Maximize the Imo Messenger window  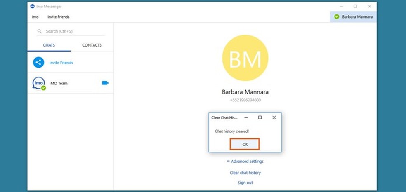pyautogui.click(x=355, y=6)
